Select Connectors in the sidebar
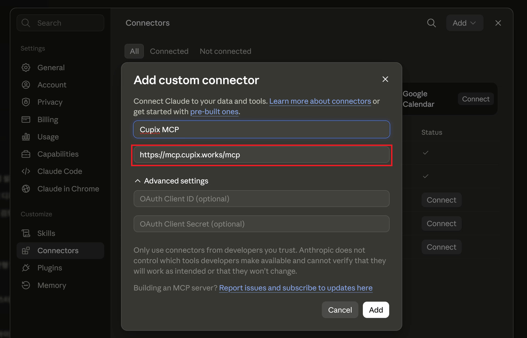Image resolution: width=527 pixels, height=338 pixels. 60,251
